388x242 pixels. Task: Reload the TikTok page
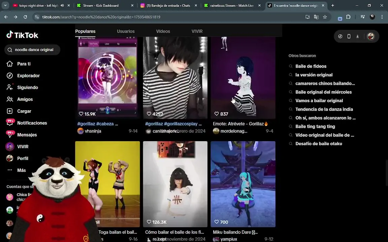pyautogui.click(x=25, y=17)
